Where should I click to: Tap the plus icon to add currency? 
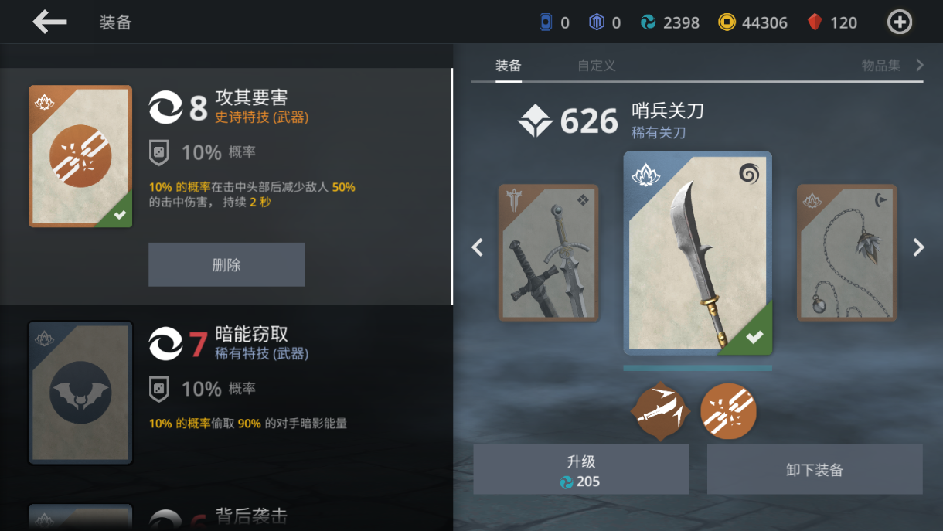(899, 22)
